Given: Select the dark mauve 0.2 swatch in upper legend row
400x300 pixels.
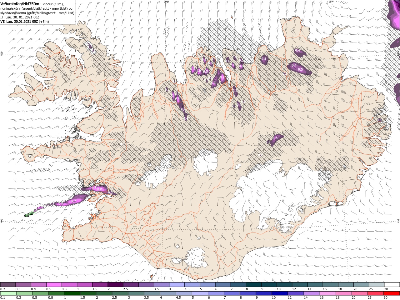Looking at the screenshot, I should click(8, 285).
